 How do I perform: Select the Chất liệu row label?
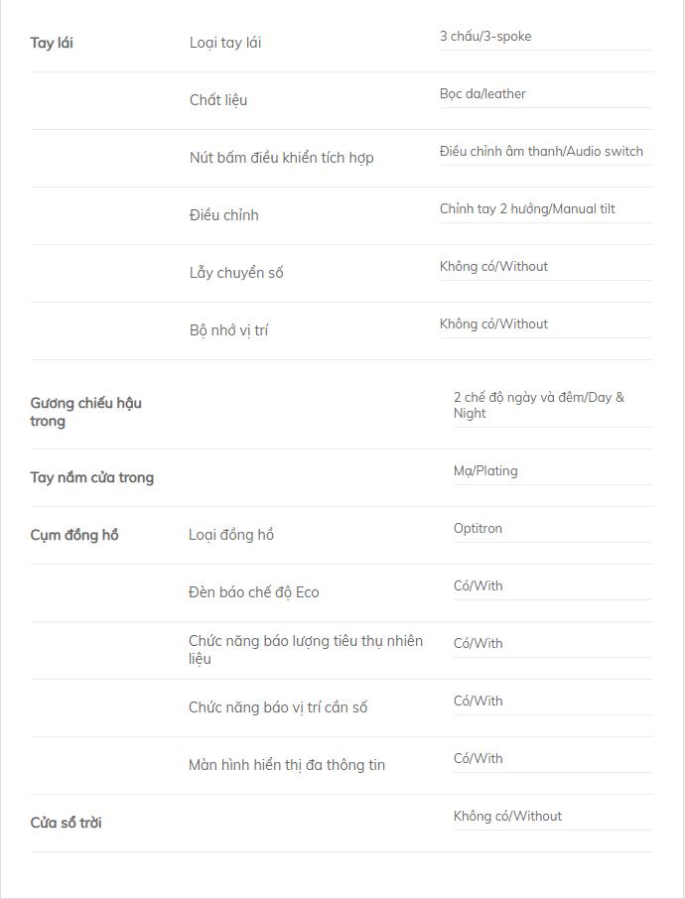click(218, 100)
